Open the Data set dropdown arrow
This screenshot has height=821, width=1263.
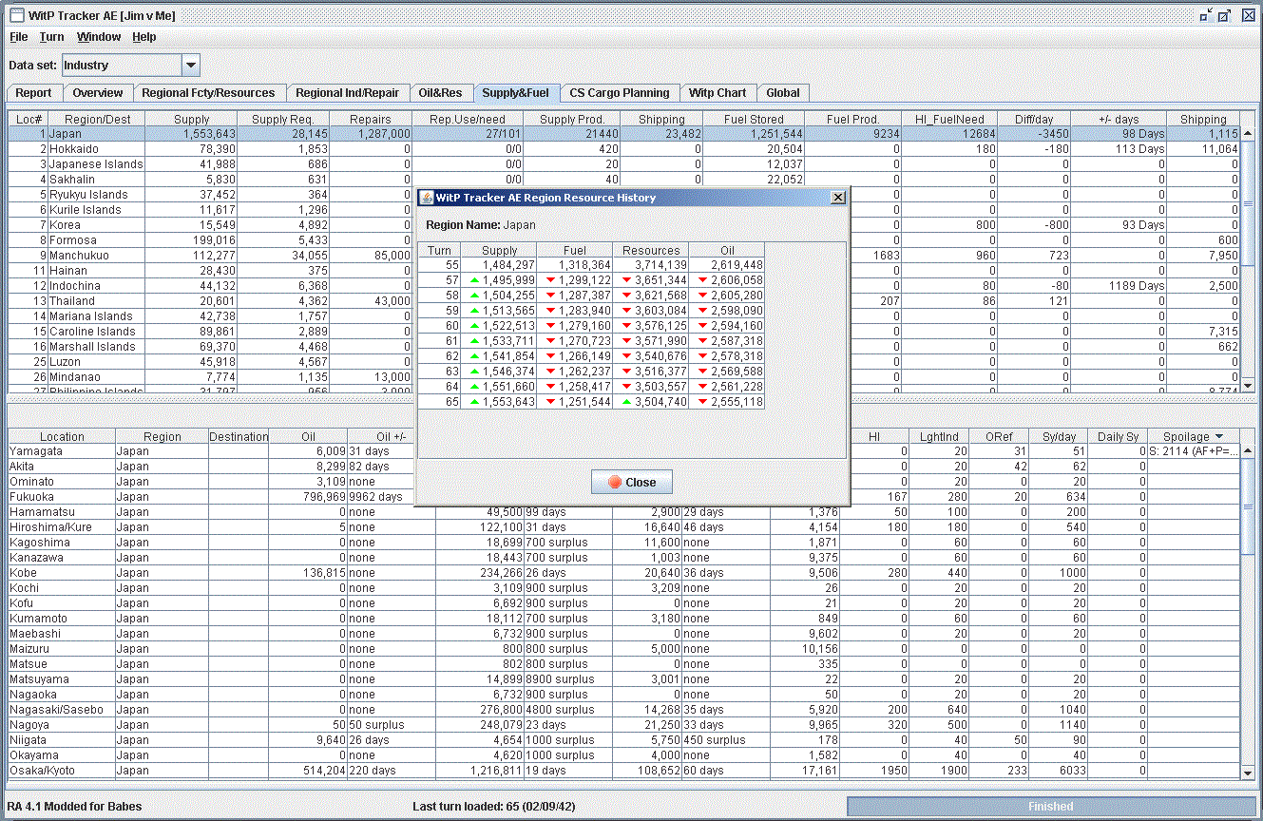coord(190,66)
